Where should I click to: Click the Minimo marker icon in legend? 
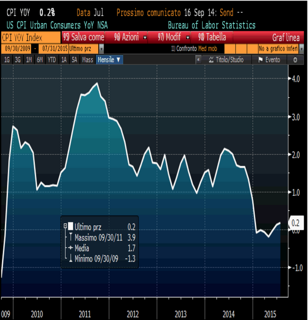click(x=70, y=259)
